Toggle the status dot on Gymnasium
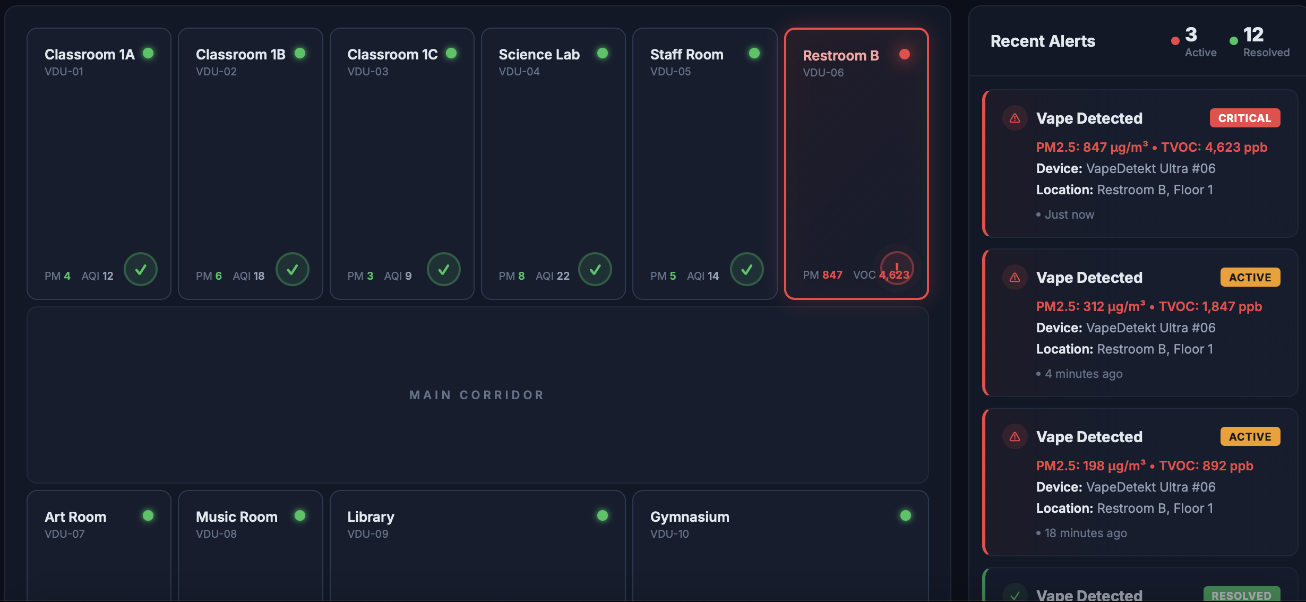 (x=905, y=515)
